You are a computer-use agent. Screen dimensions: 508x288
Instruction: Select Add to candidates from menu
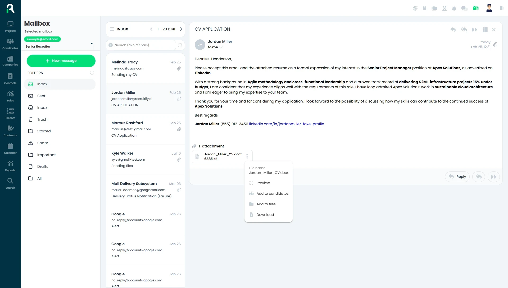(272, 193)
